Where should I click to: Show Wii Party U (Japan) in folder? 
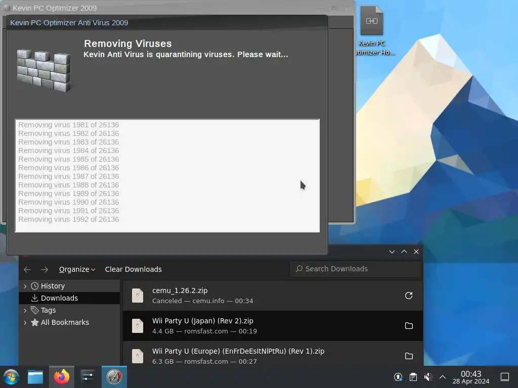coord(409,326)
